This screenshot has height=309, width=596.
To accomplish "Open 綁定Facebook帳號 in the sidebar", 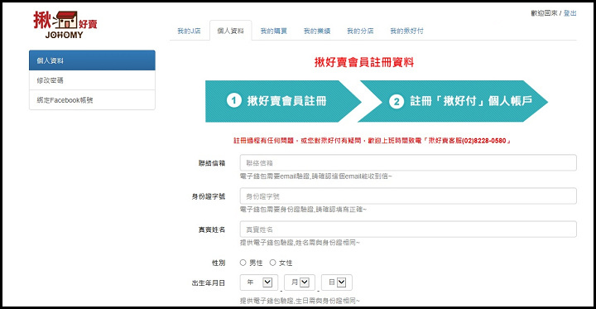I will point(92,100).
